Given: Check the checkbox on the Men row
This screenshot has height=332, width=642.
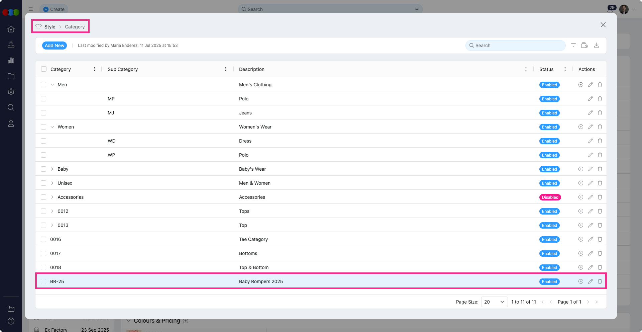Looking at the screenshot, I should [x=43, y=85].
